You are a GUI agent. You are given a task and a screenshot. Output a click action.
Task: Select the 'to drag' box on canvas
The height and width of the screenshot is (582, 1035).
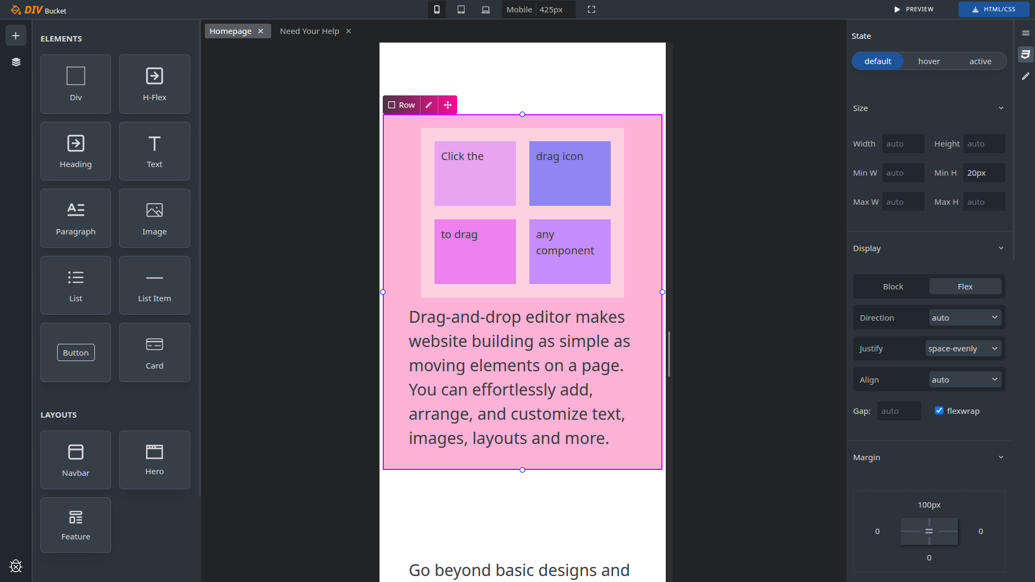click(475, 252)
